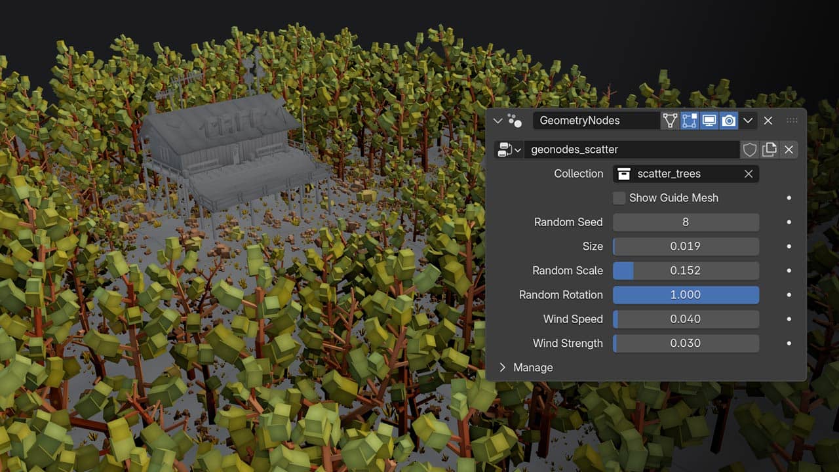Viewport: 839px width, 472px height.
Task: Click the GeometryNodes modifier type icon
Action: [515, 121]
